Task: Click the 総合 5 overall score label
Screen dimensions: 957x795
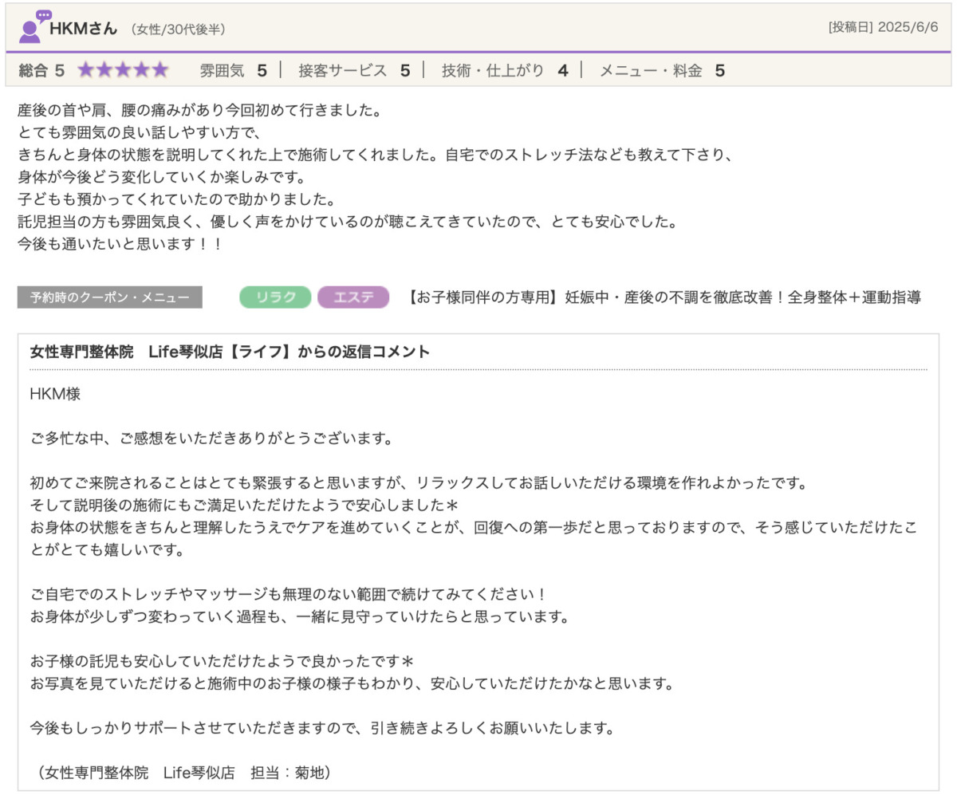Action: pyautogui.click(x=41, y=70)
